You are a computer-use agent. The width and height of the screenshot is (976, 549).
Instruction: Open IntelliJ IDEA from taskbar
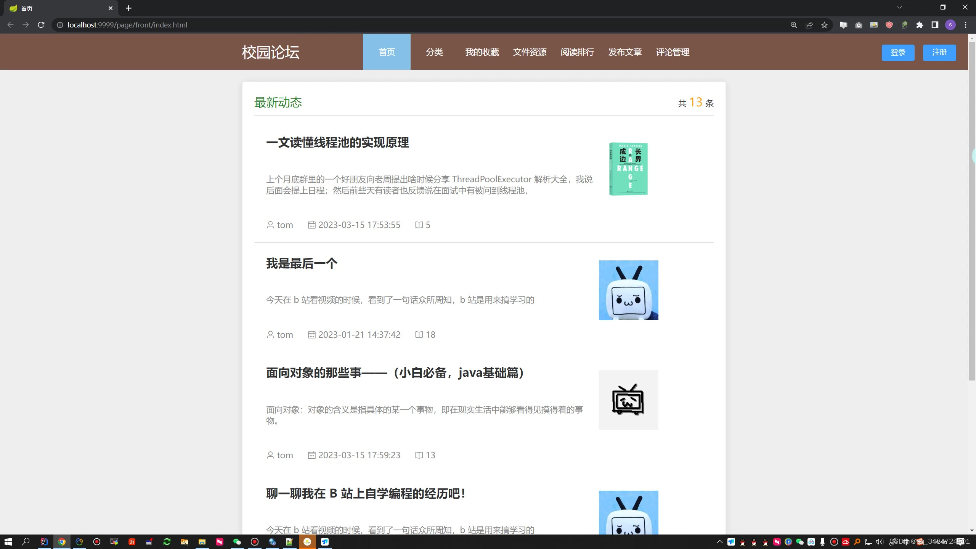click(44, 541)
